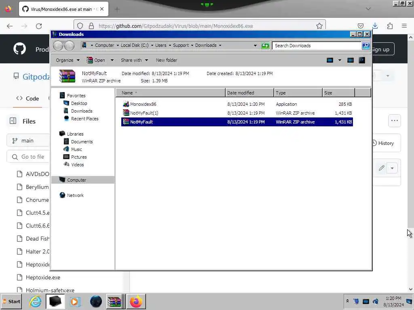Expand the address bar history dropdown
414x310 pixels.
255,45
